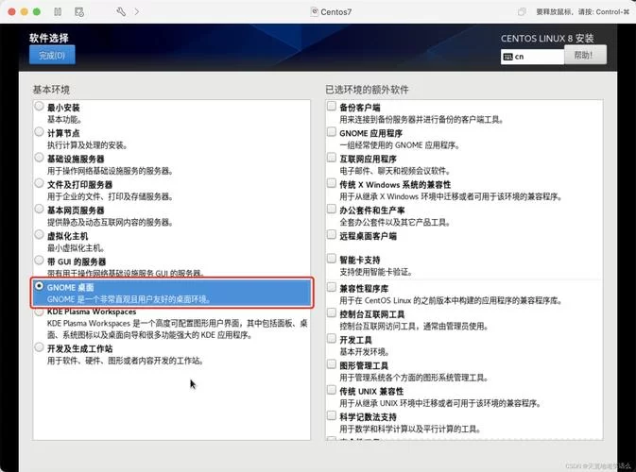Click description 支持使用智能卡验证。

376,272
